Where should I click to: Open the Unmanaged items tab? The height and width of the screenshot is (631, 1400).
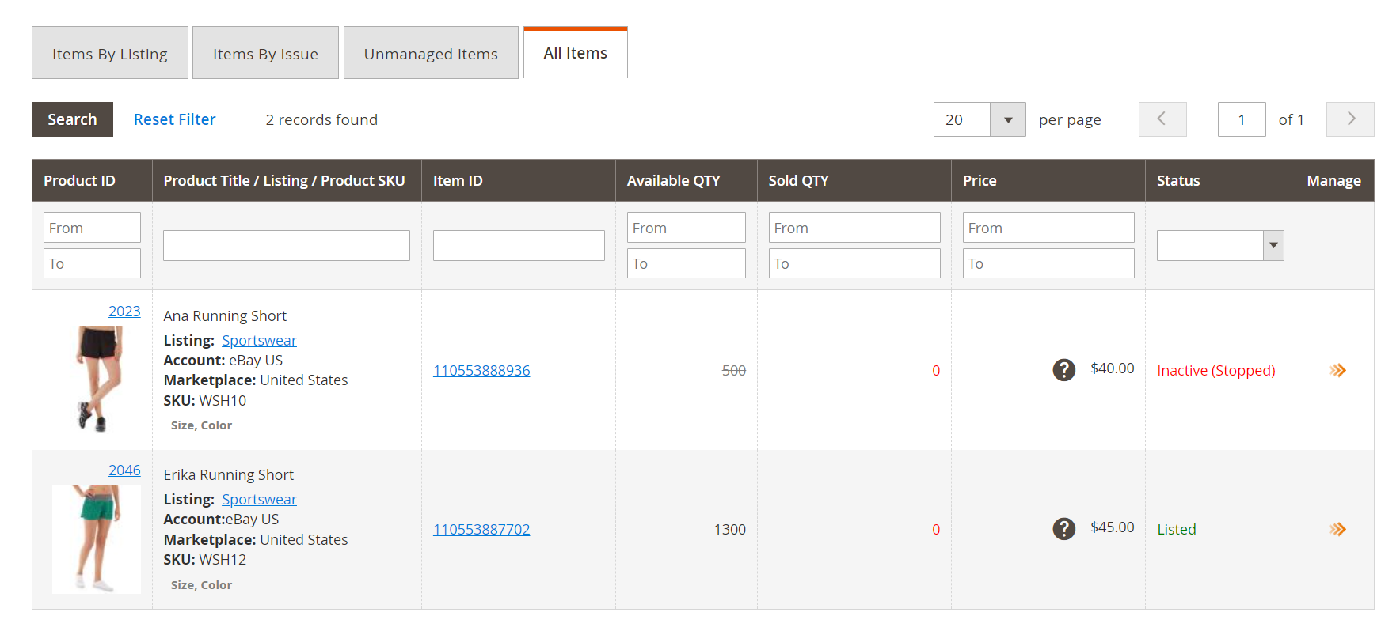click(x=431, y=54)
